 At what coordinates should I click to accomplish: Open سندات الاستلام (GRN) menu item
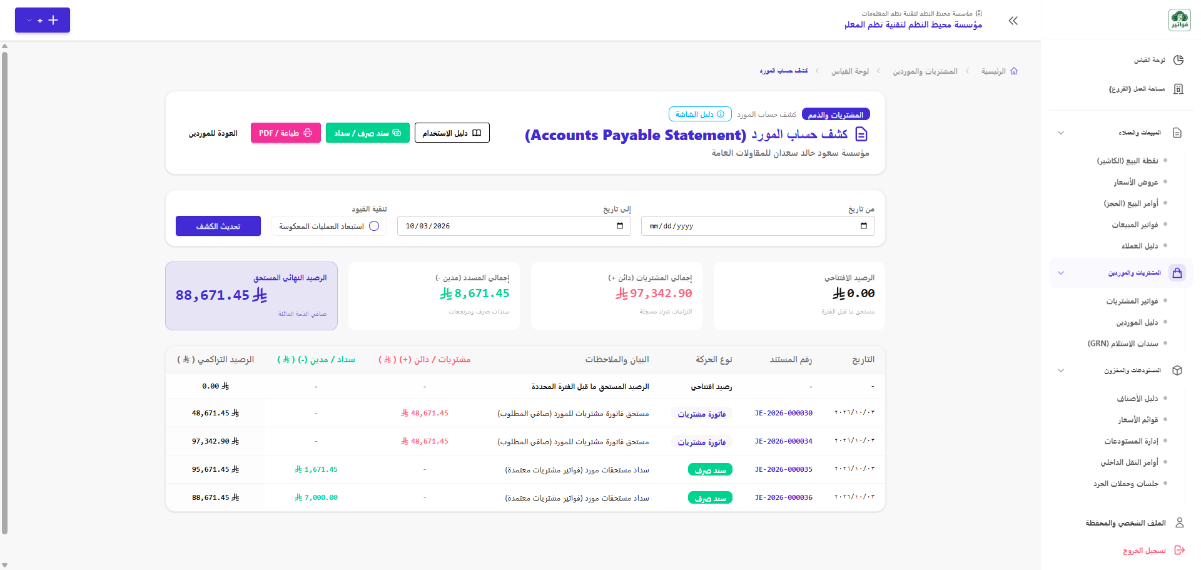coord(1123,344)
